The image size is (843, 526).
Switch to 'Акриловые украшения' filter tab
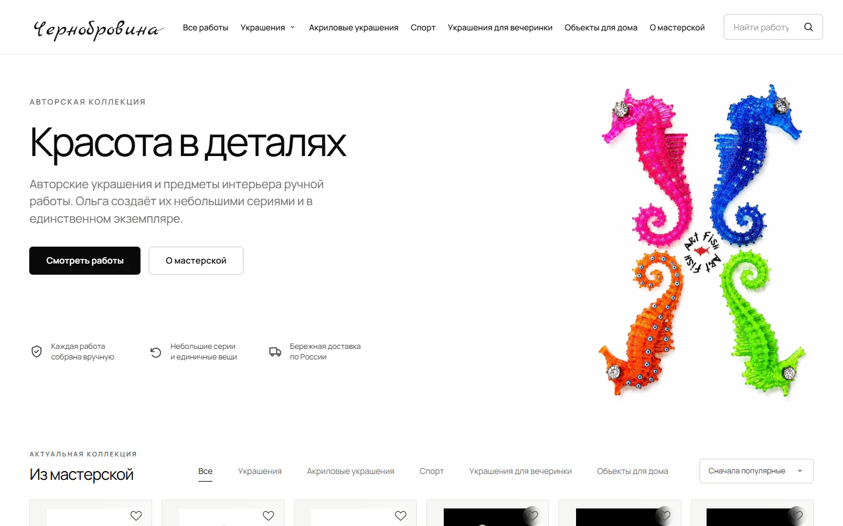tap(351, 471)
